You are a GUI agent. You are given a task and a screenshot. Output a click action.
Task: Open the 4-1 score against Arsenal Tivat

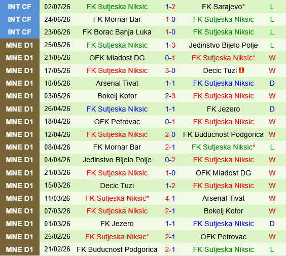[x=170, y=198]
